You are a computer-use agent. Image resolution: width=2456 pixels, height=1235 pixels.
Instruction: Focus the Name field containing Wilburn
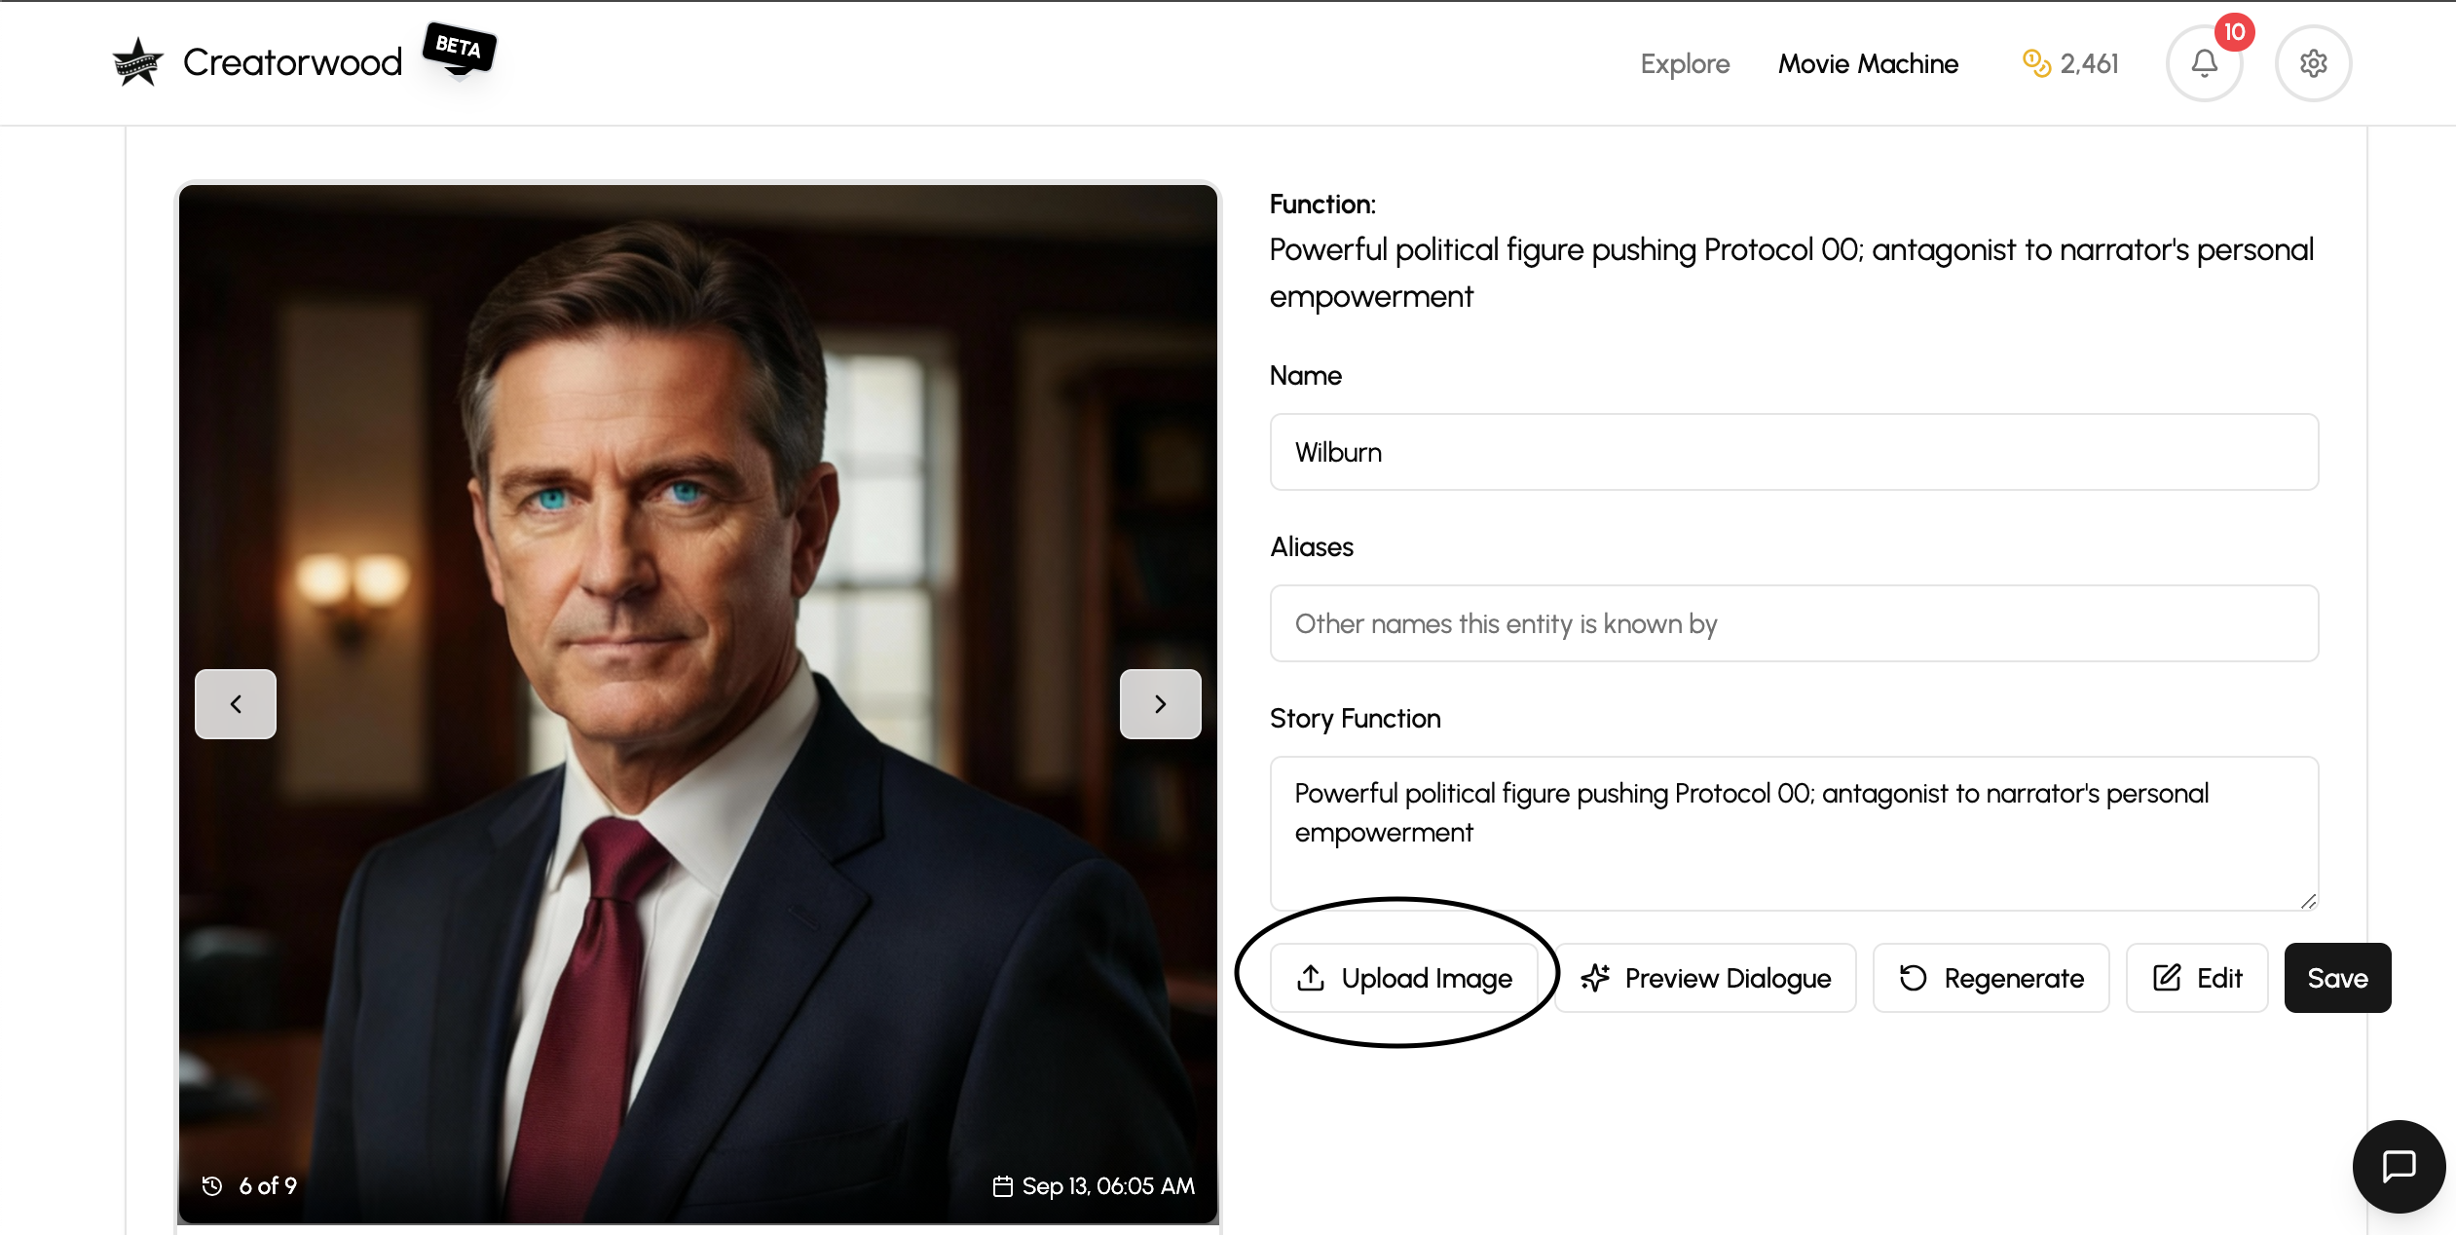pos(1794,452)
